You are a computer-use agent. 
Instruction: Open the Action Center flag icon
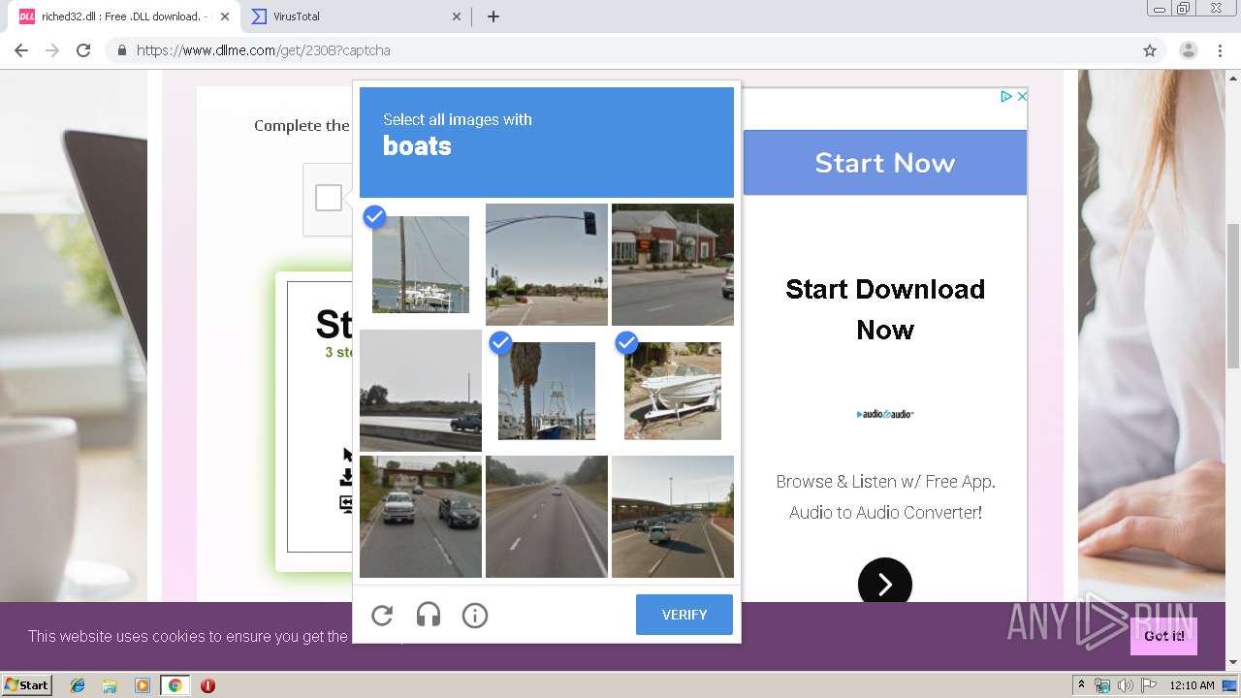tap(1148, 685)
